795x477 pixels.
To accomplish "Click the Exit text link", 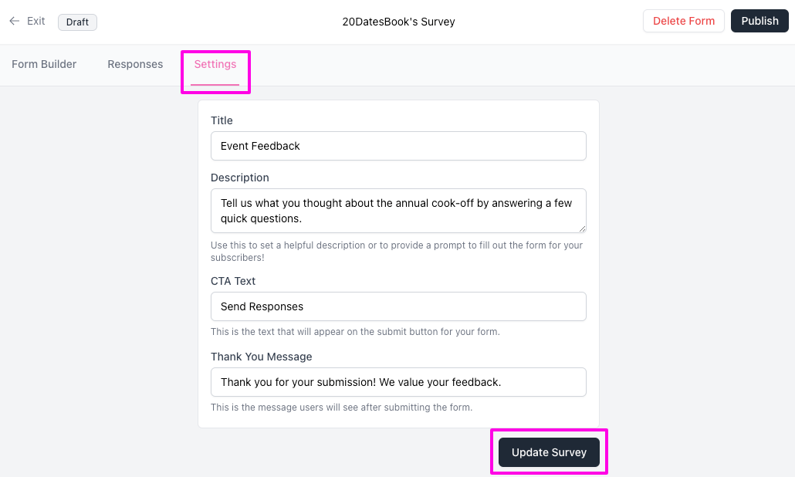I will (36, 22).
